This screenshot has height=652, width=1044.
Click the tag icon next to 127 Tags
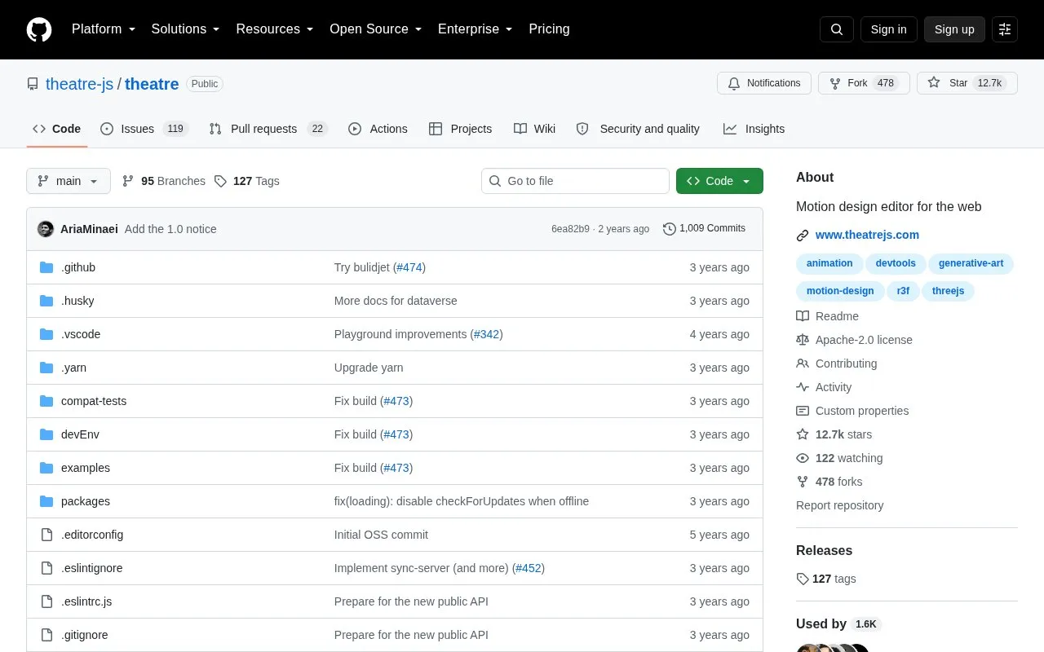click(x=220, y=181)
